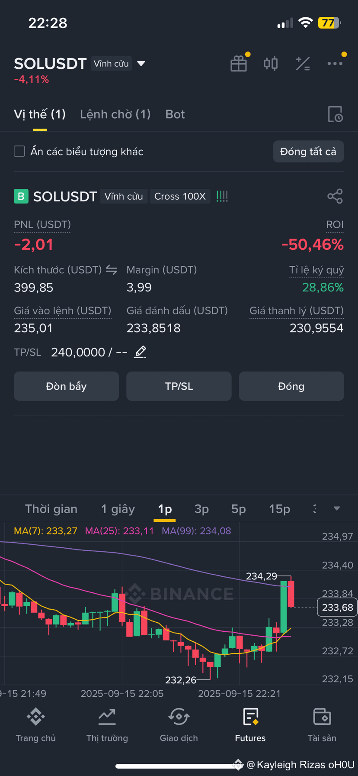
Task: Go to Thị trường in bottom navigation
Action: click(x=107, y=725)
